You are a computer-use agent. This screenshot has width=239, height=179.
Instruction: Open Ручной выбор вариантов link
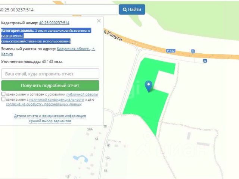pos(50,121)
